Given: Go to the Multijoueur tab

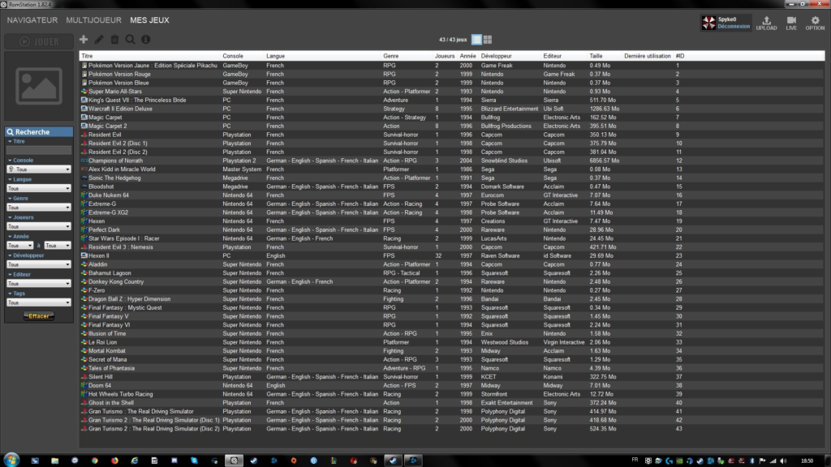Looking at the screenshot, I should tap(94, 19).
